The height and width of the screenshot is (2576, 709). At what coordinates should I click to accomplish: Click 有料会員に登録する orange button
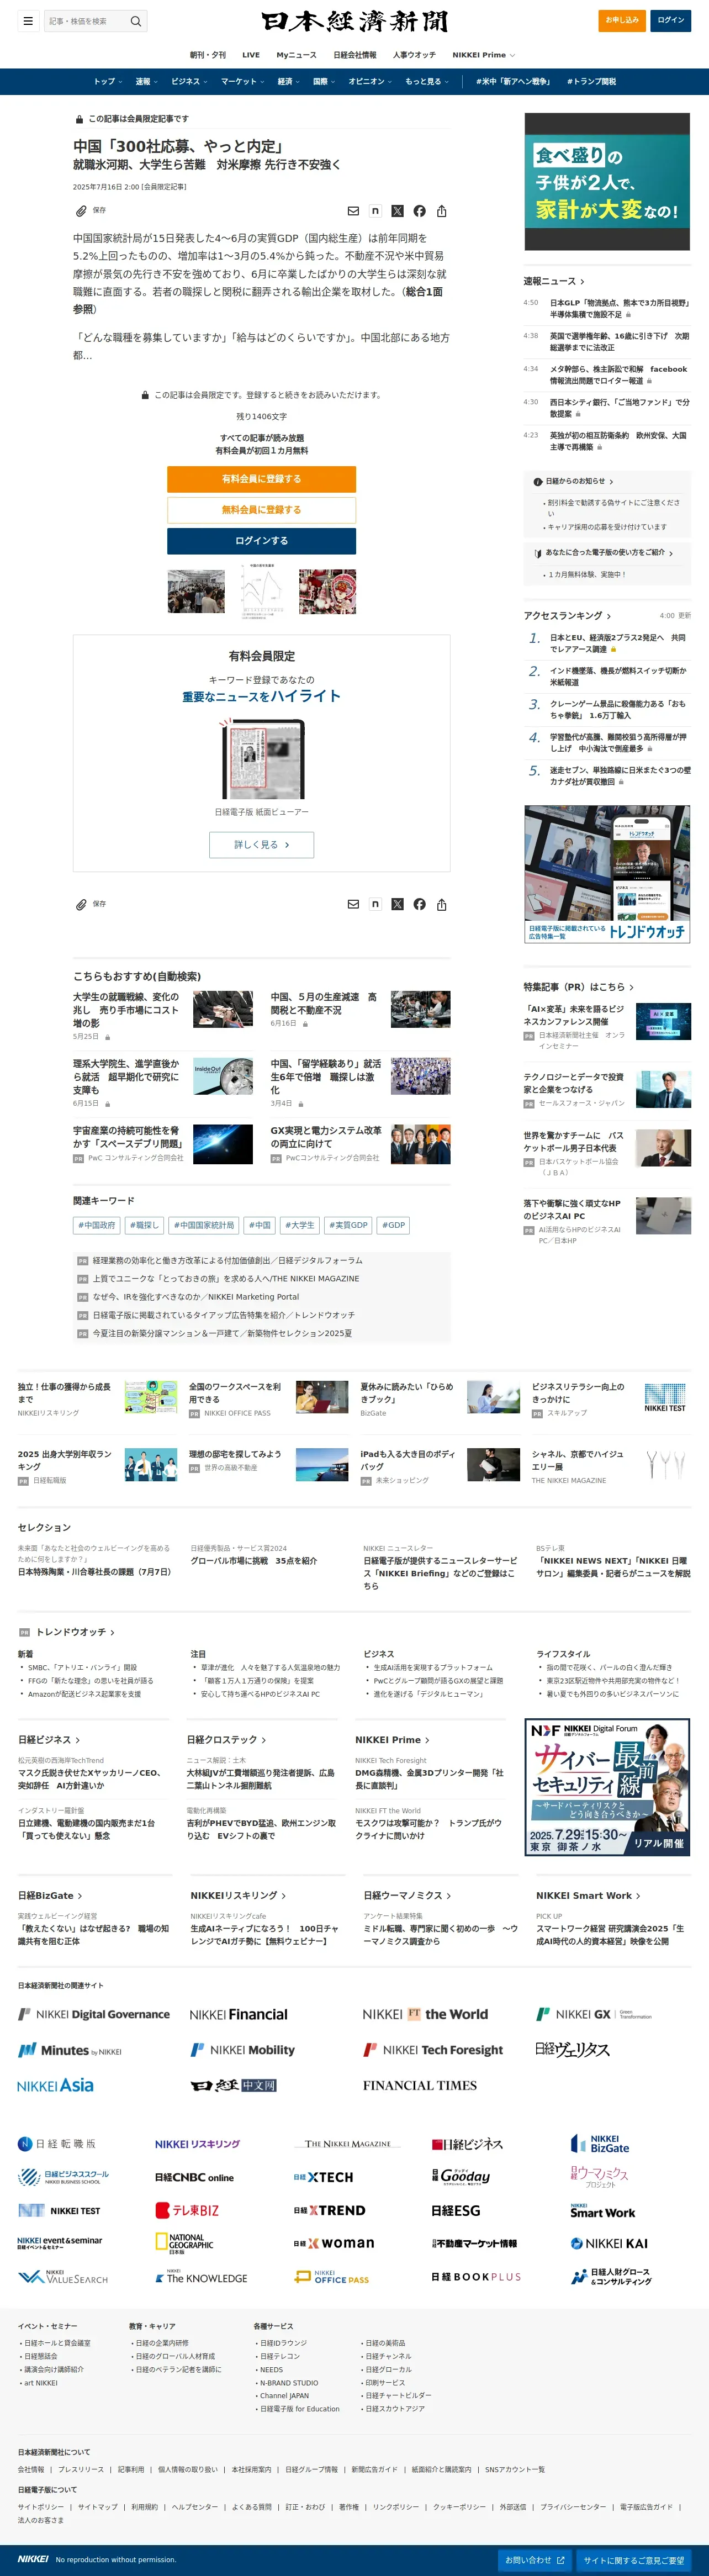(x=261, y=479)
